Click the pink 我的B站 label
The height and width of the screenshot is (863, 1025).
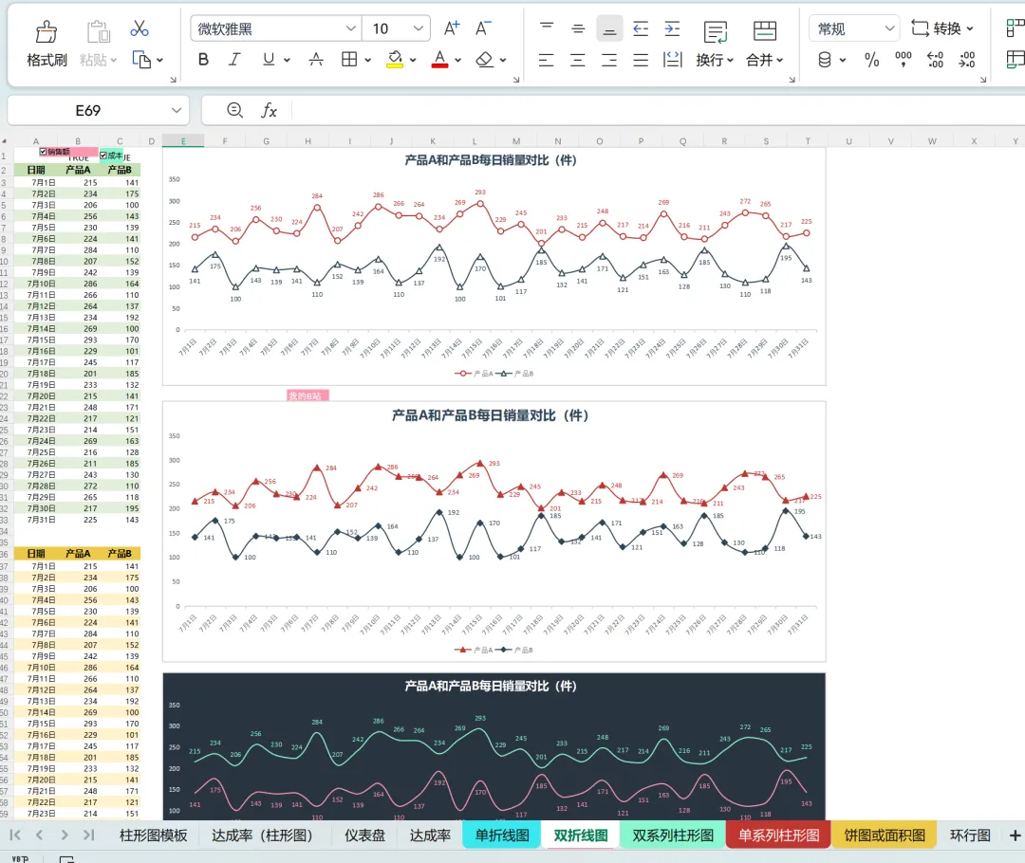[307, 395]
